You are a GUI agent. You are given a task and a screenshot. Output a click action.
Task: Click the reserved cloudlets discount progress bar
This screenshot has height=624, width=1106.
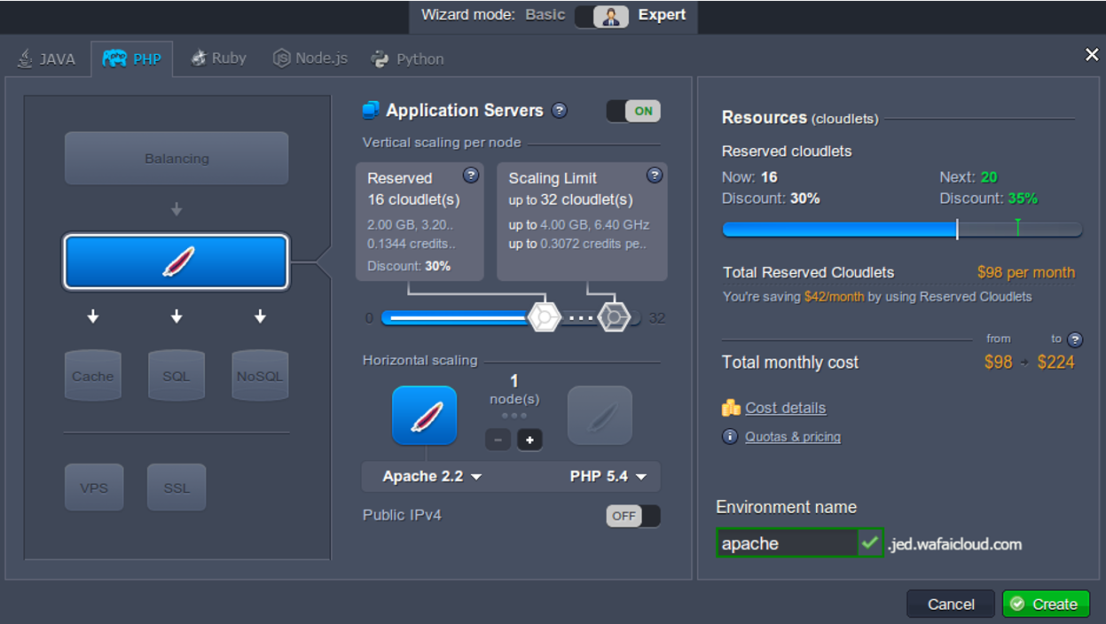(x=902, y=230)
